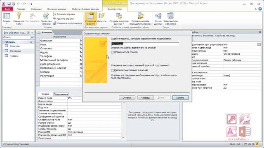Viewport: 264px width, 148px height.
Task: Open Схема данных relationships
Action: click(158, 19)
